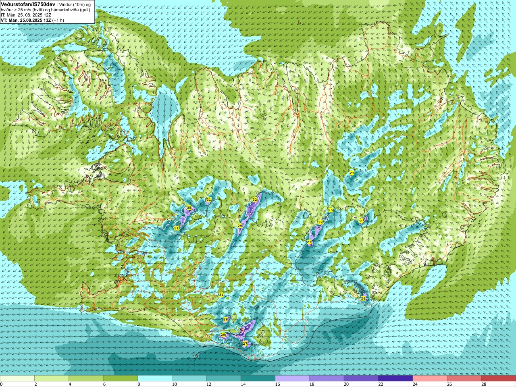Click the Veðurstofan/IS750dev title text

(x=28, y=4)
